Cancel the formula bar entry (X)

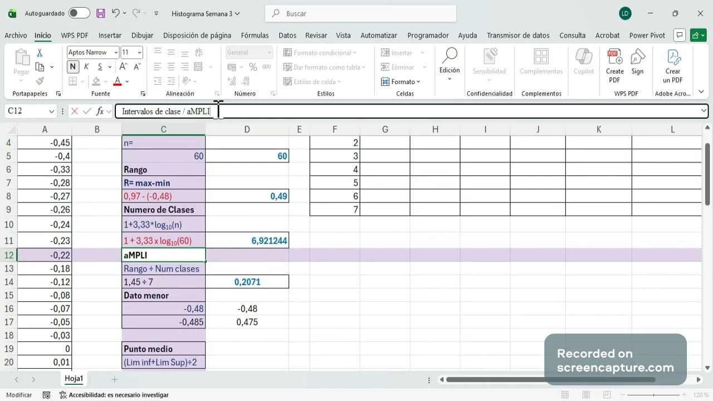pyautogui.click(x=75, y=111)
